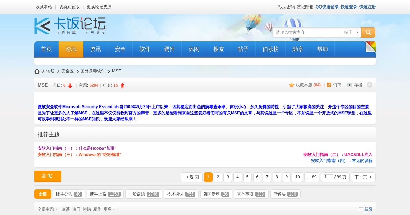Jump to last page 89
Viewport: 410px width, 215px height.
312,177
